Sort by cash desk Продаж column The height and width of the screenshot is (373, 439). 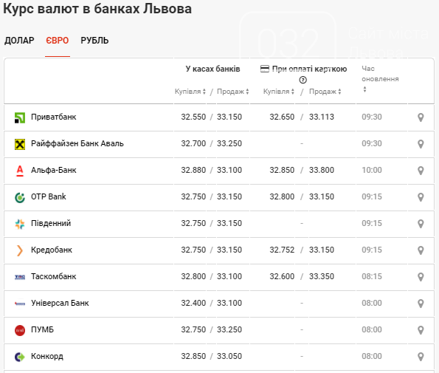233,92
